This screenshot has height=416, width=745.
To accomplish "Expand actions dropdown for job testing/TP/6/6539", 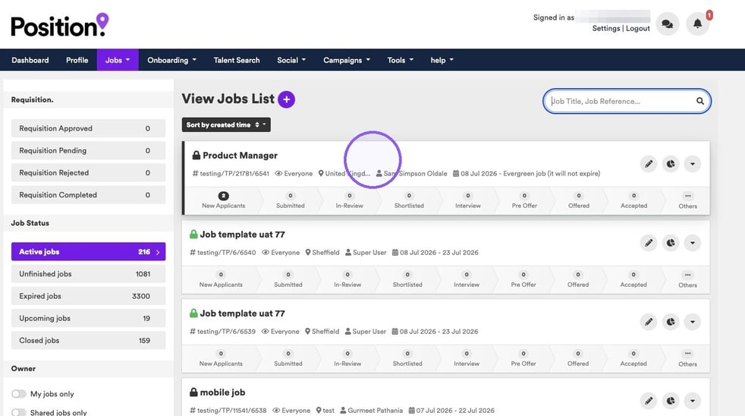I will click(692, 322).
